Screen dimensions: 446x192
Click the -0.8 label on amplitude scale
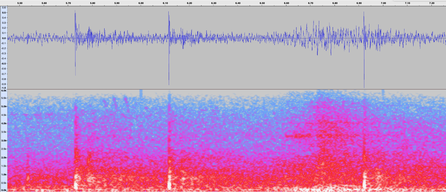coord(4,79)
